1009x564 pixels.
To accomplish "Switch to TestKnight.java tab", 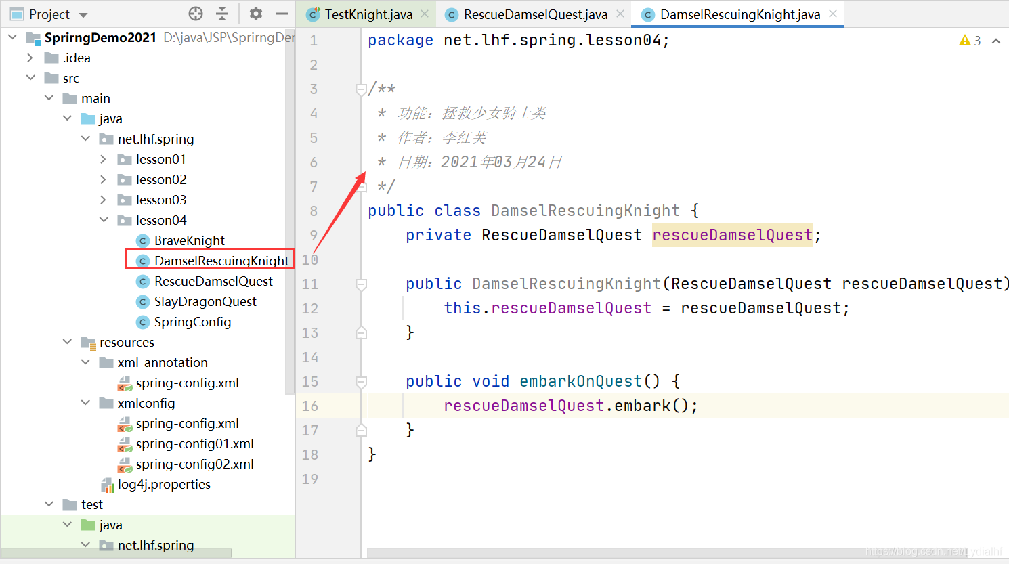I will pos(368,14).
